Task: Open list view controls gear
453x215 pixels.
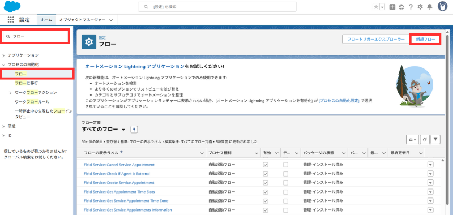Action: point(412,139)
